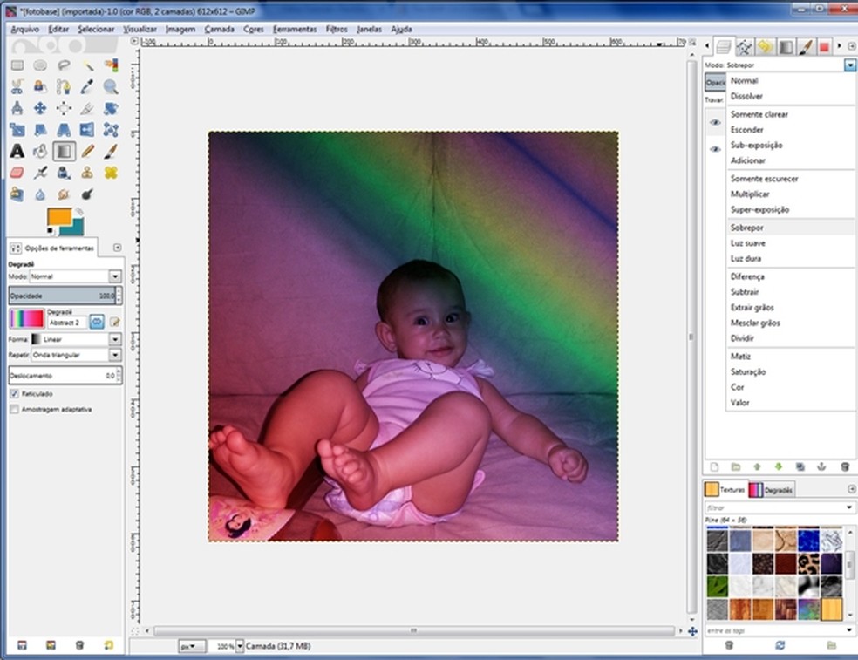The width and height of the screenshot is (858, 660).
Task: Hide the top layer using its eye icon
Action: point(715,123)
